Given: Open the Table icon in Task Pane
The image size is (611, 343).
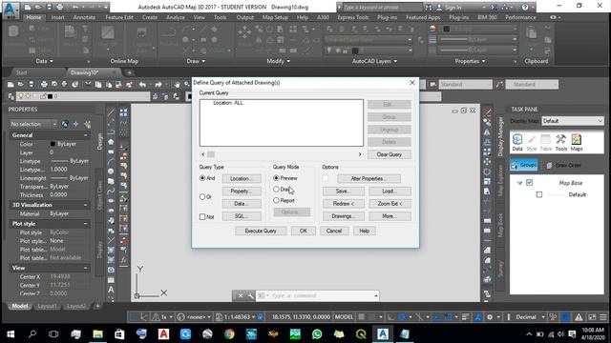Looking at the screenshot, I should (546, 142).
